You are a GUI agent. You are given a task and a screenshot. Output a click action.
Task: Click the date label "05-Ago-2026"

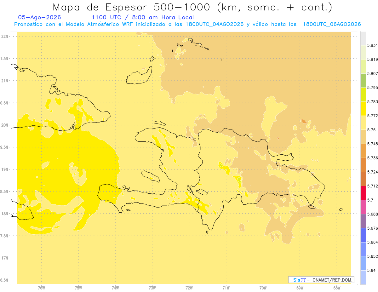click(40, 18)
